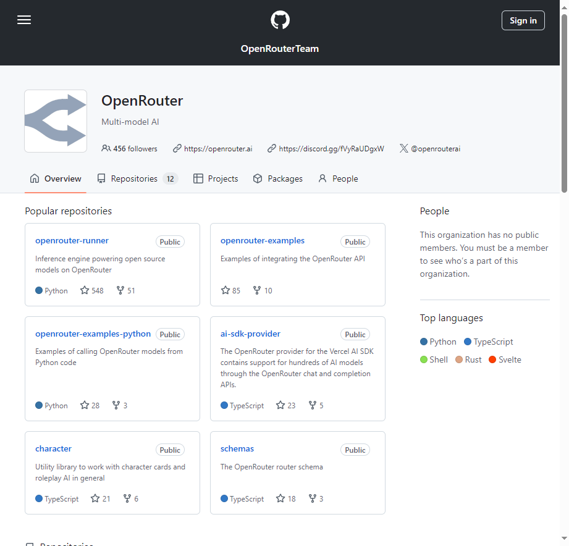
Task: Select the Overview tab
Action: pos(56,178)
